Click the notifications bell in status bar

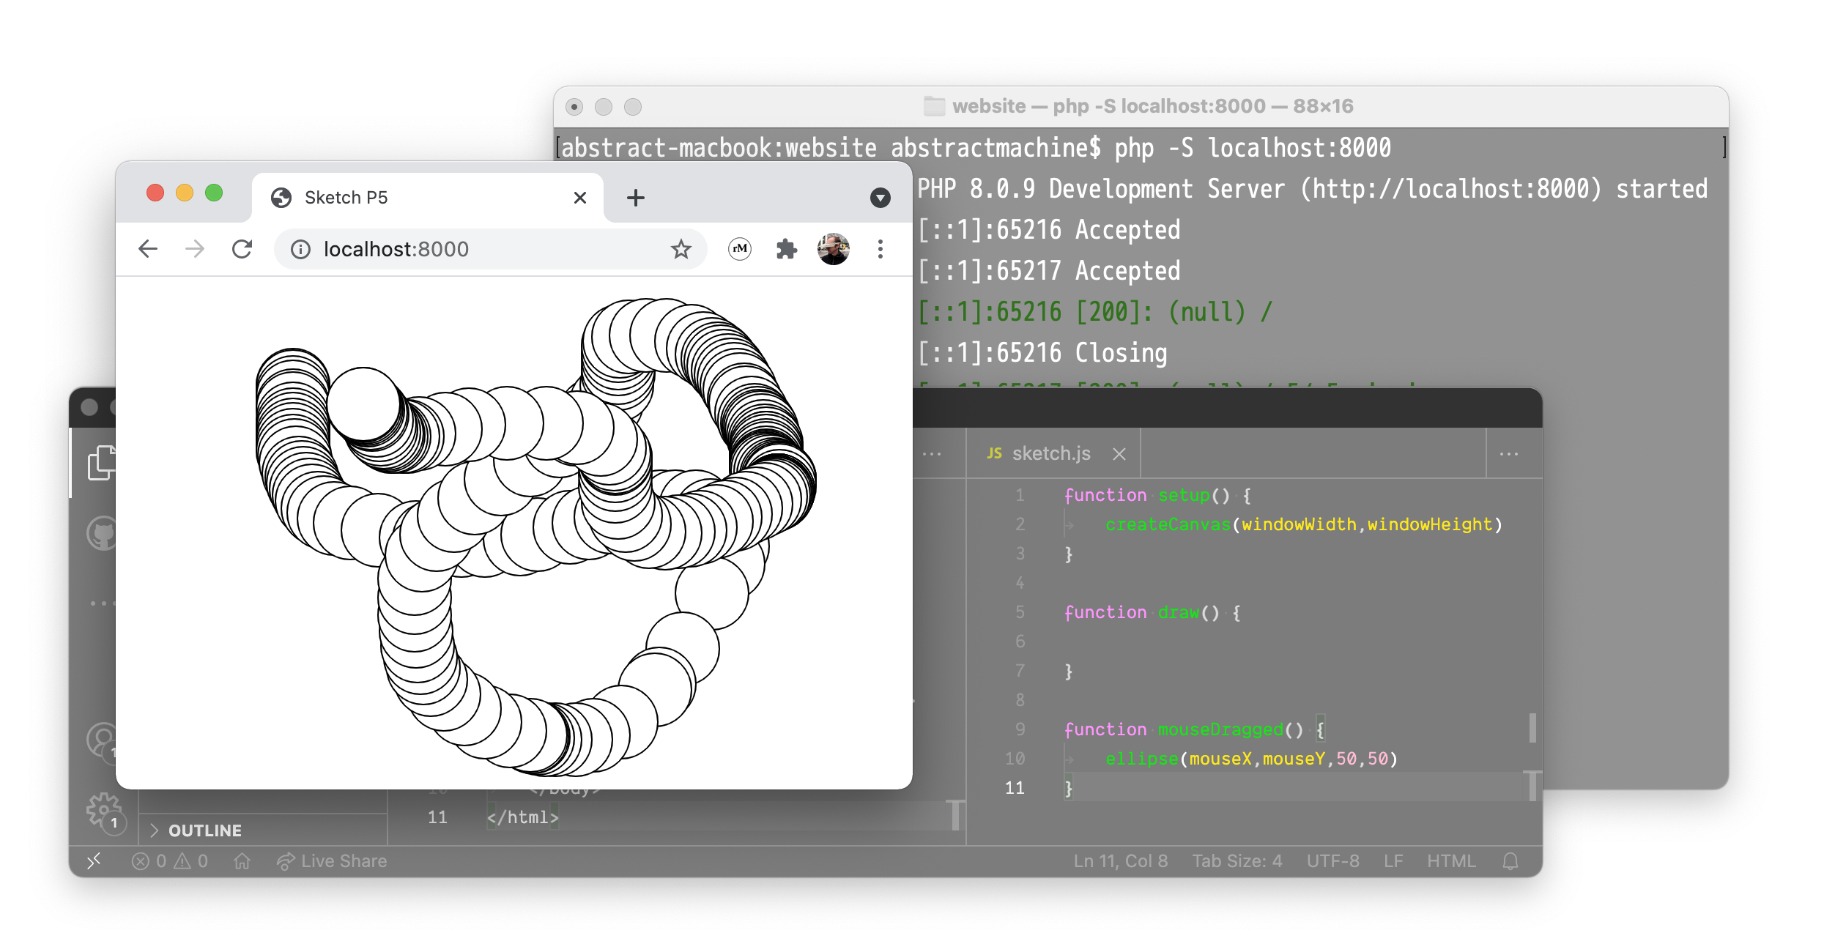point(1510,861)
